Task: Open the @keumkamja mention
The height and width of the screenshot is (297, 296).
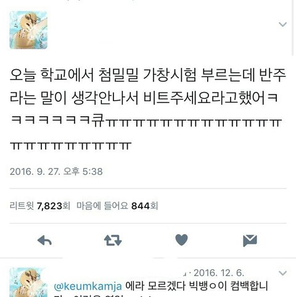Action: tap(88, 286)
